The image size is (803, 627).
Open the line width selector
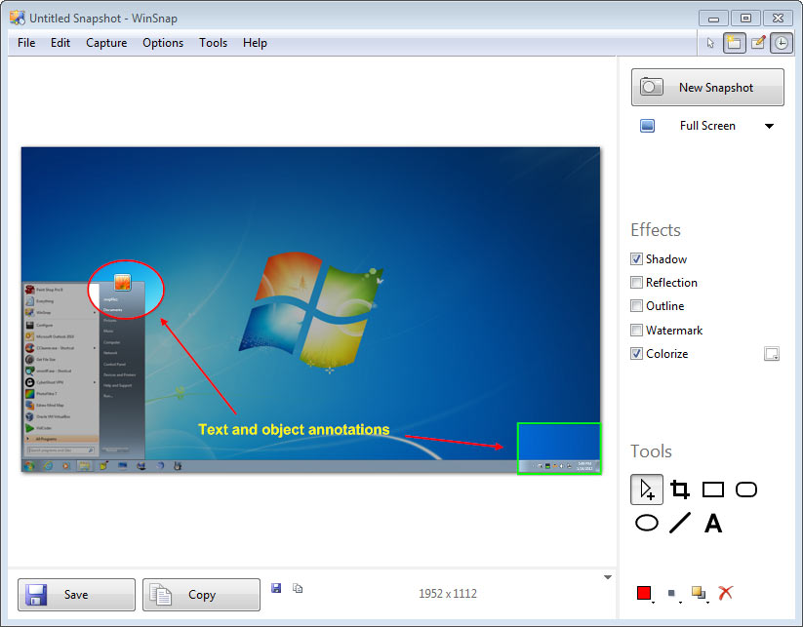tap(672, 593)
